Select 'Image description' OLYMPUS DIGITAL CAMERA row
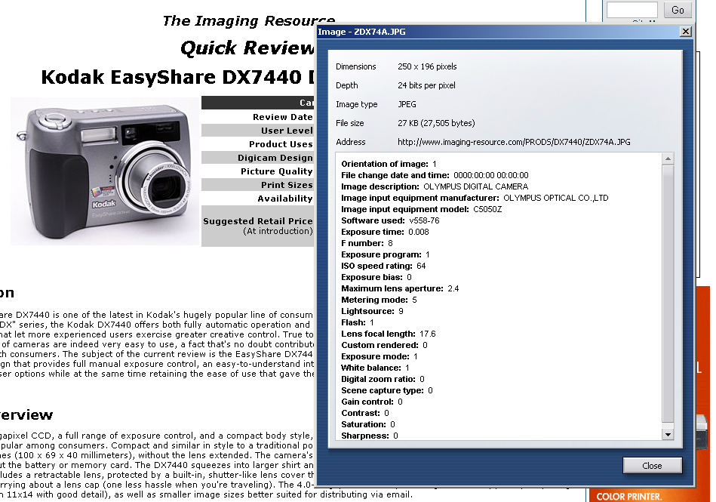716x502 pixels. (x=435, y=186)
